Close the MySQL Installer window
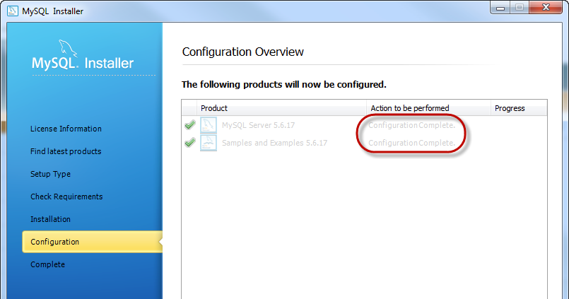 click(546, 8)
